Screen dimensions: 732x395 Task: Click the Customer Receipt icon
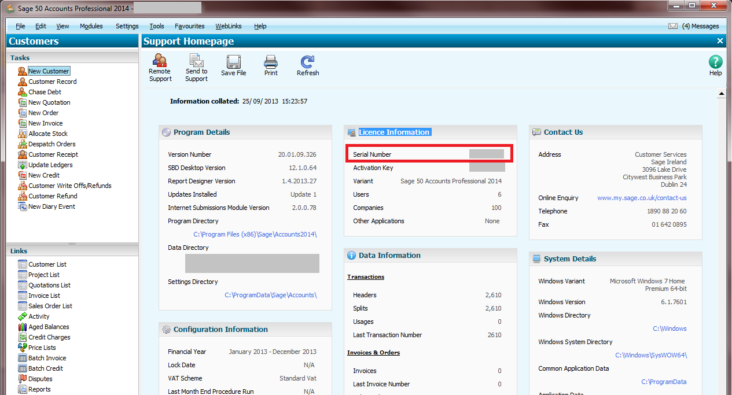tap(23, 154)
